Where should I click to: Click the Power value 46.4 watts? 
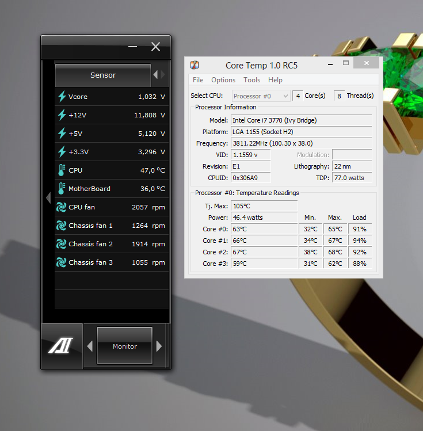pos(264,218)
